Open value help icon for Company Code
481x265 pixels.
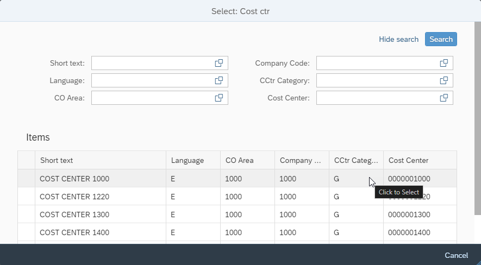(444, 63)
